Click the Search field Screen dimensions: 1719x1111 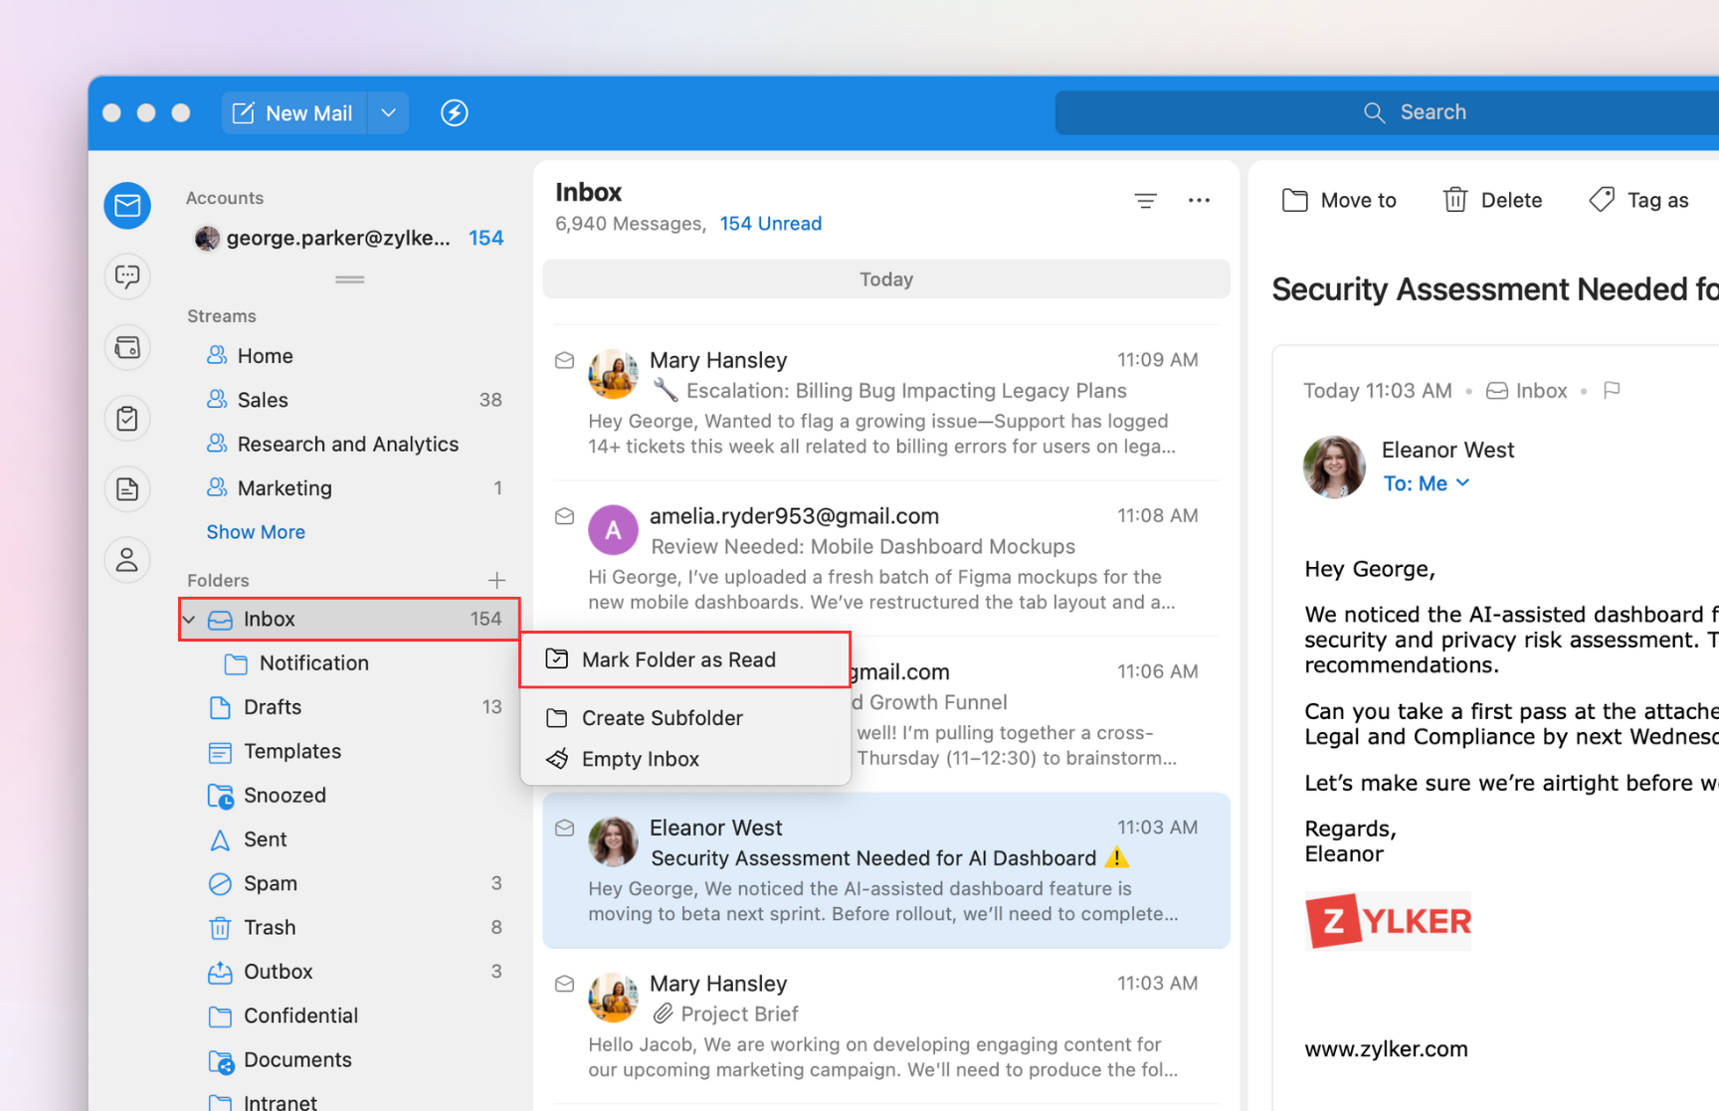click(x=1432, y=112)
